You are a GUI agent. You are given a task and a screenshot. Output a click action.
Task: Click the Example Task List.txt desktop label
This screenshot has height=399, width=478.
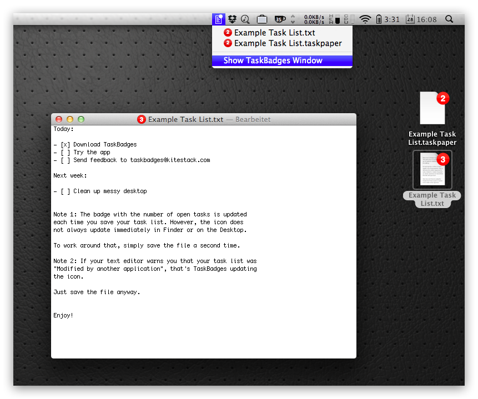pyautogui.click(x=432, y=199)
